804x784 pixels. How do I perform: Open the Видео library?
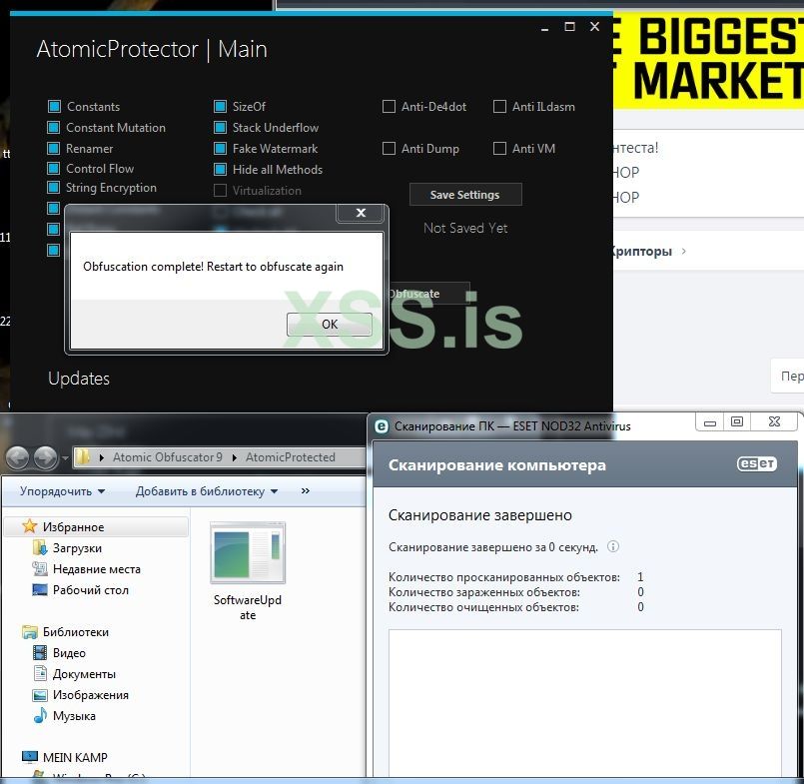pyautogui.click(x=69, y=653)
